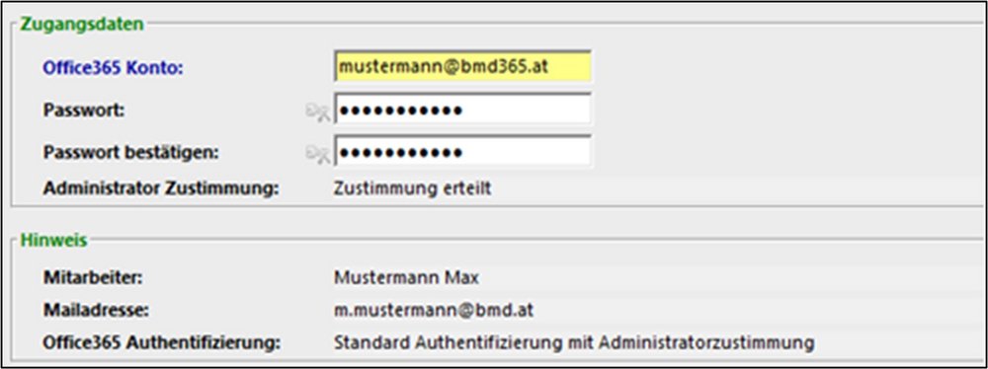Click inside the Passwort bestätigen input field
Viewport: 988px width, 369px height.
tap(463, 151)
